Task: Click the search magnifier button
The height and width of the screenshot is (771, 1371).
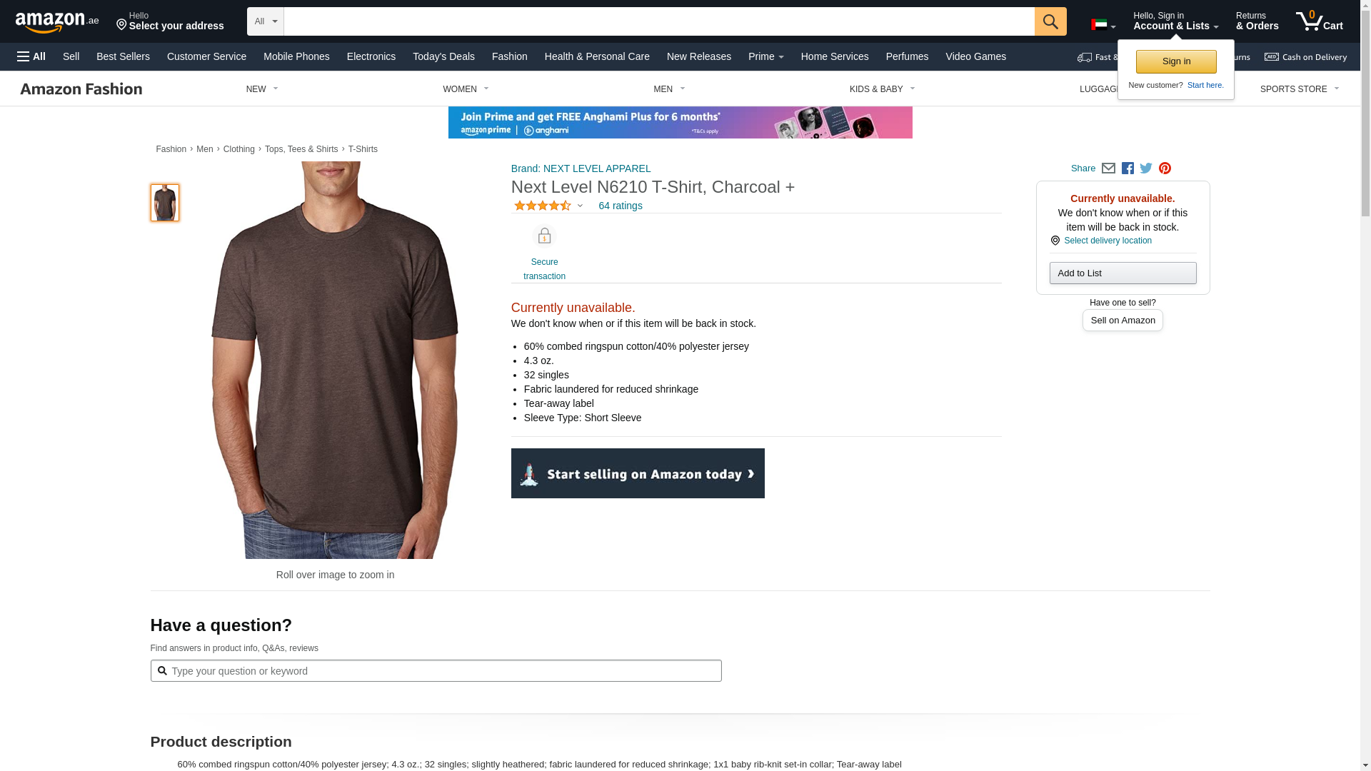Action: click(x=1050, y=21)
